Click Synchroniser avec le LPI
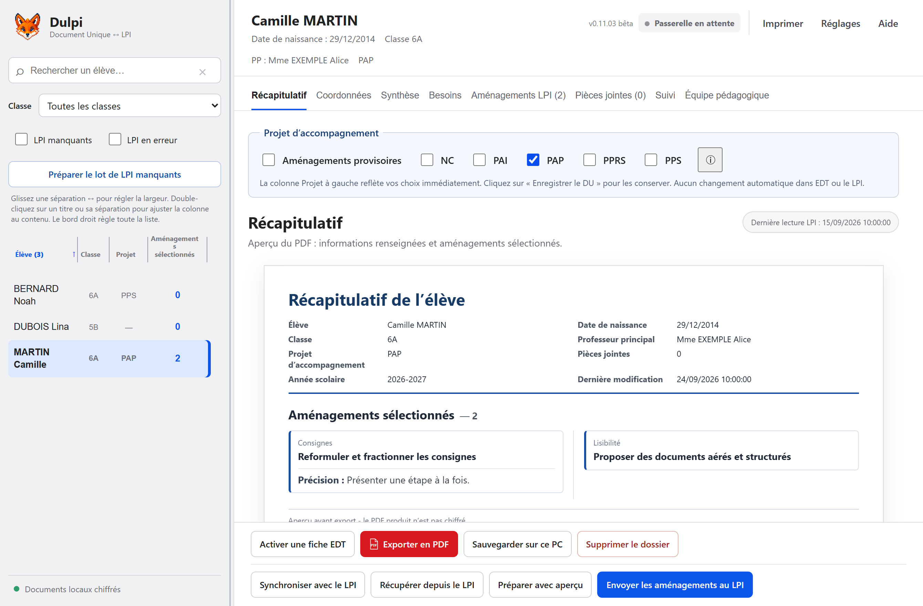 click(308, 585)
